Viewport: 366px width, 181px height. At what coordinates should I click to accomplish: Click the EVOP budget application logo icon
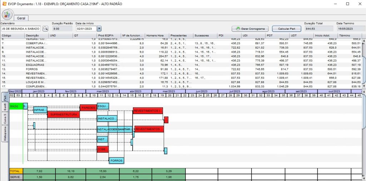[x=7, y=15]
